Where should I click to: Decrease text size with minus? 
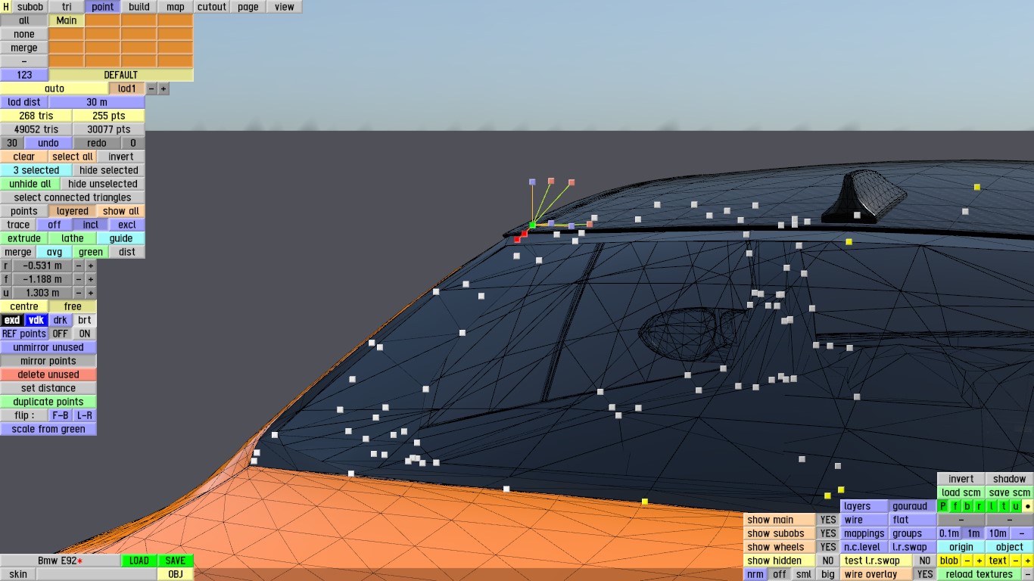pyautogui.click(x=1016, y=561)
